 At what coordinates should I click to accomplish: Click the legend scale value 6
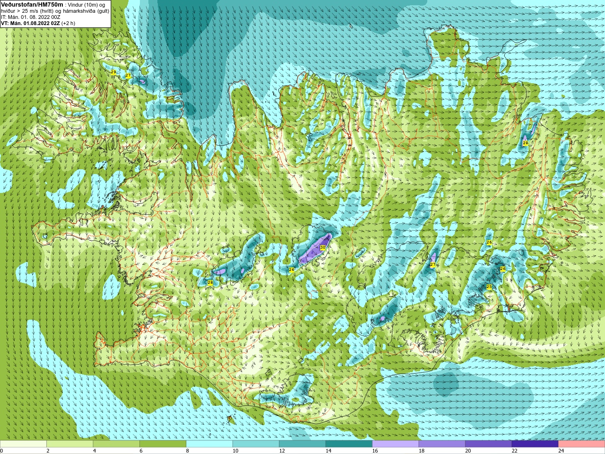point(141,451)
